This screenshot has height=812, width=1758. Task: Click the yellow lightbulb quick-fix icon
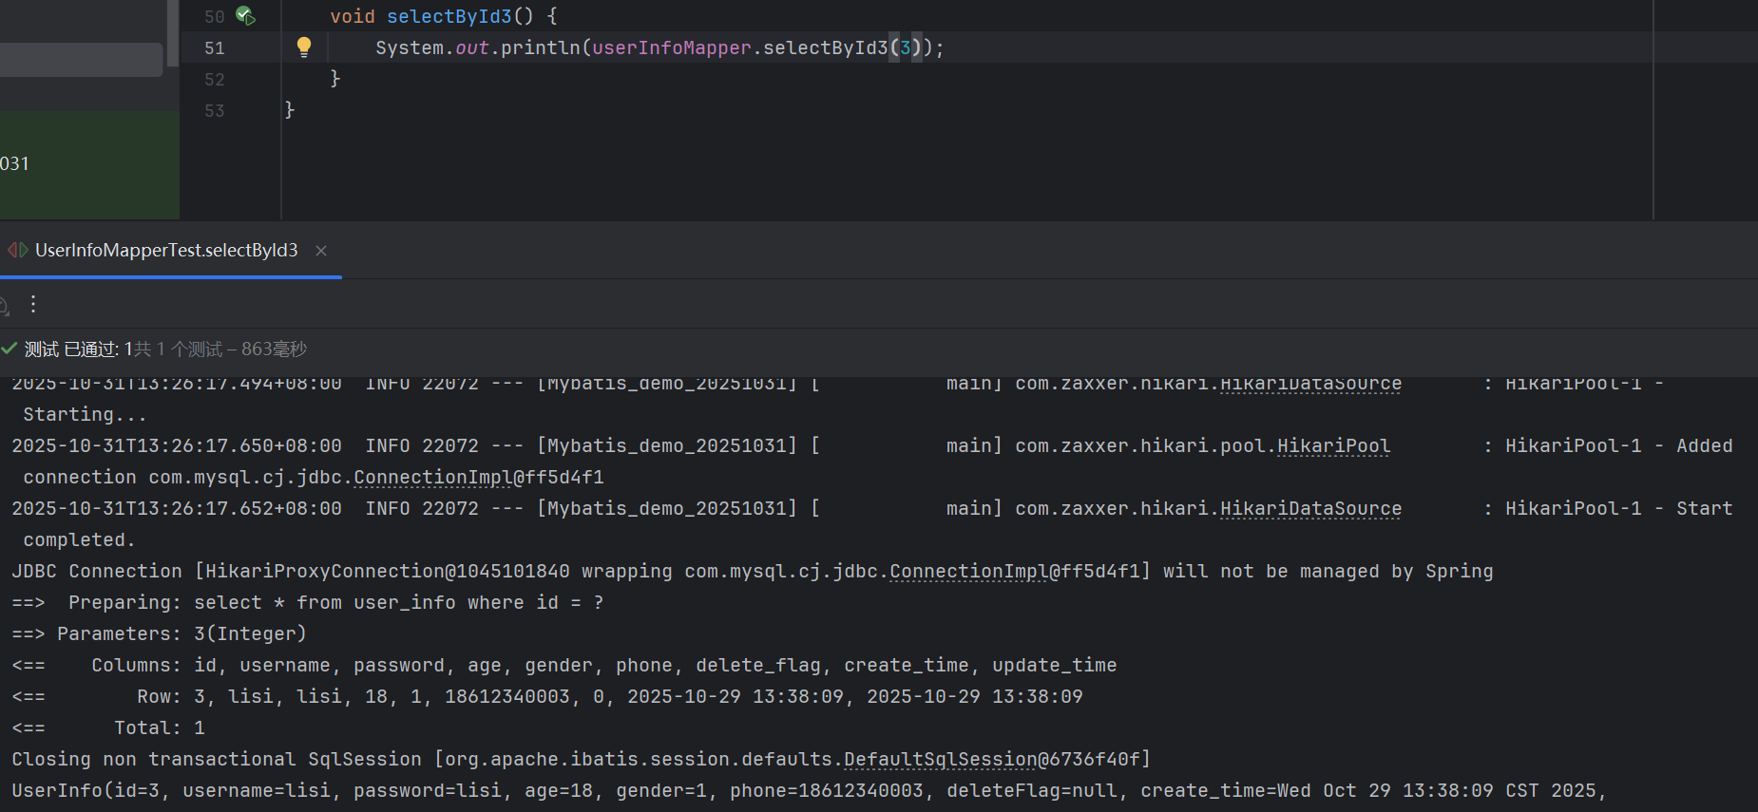click(304, 47)
